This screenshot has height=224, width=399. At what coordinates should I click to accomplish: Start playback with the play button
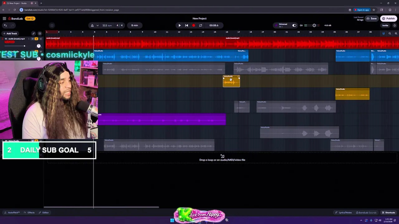pos(180,26)
